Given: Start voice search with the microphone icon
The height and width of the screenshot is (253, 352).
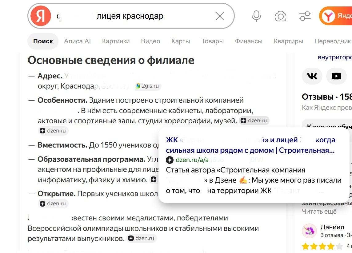Looking at the screenshot, I should (256, 16).
